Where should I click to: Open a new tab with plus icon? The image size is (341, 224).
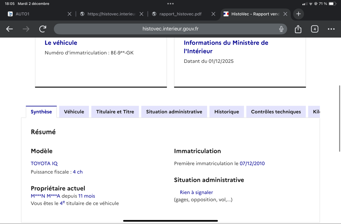tap(298, 14)
